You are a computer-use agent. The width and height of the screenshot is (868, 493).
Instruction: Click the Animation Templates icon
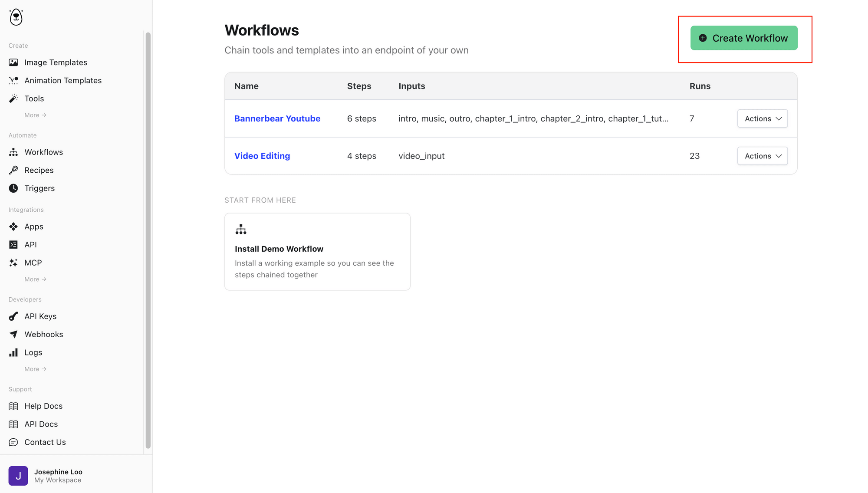[13, 80]
